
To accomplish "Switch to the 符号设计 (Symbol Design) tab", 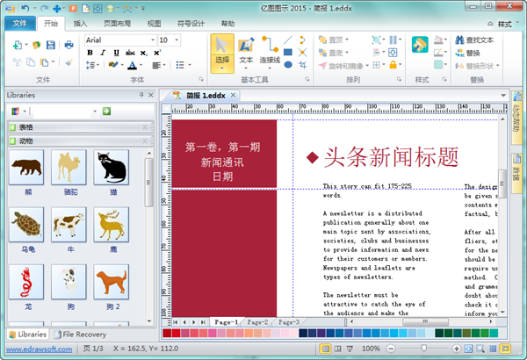I will pos(191,24).
